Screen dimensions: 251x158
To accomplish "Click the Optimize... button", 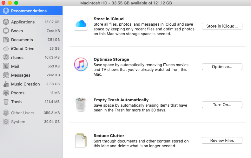I will point(222,67).
